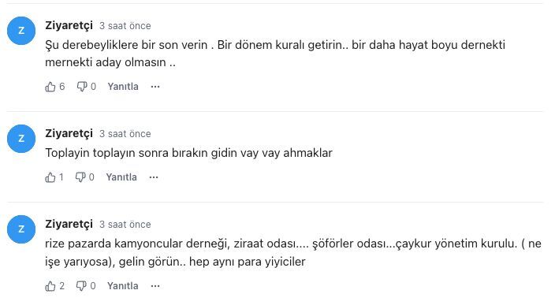Open Ziyaretçi name on first comment
The width and height of the screenshot is (555, 305).
69,25
